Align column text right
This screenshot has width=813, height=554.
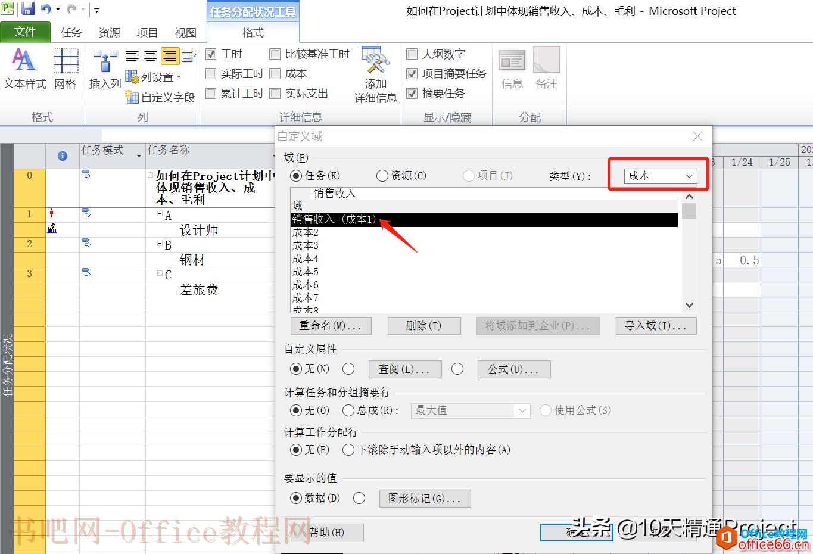[x=170, y=56]
